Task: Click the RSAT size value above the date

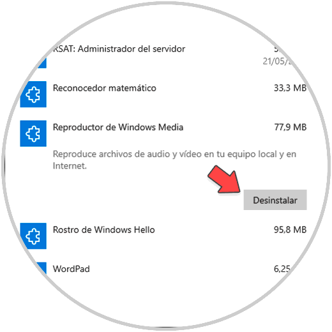Action: pyautogui.click(x=276, y=49)
